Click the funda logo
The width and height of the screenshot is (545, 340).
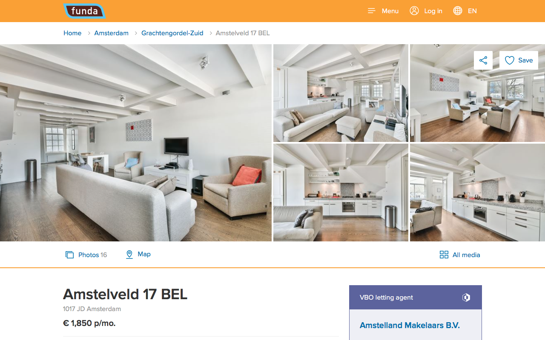[x=84, y=11]
